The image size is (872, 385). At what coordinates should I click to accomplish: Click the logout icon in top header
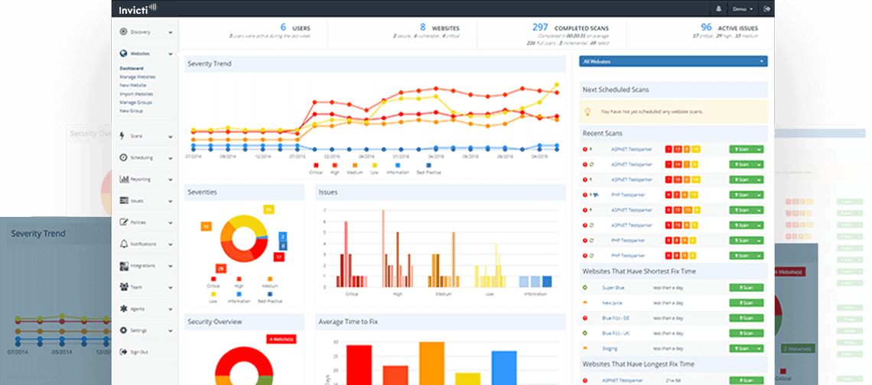[x=767, y=9]
